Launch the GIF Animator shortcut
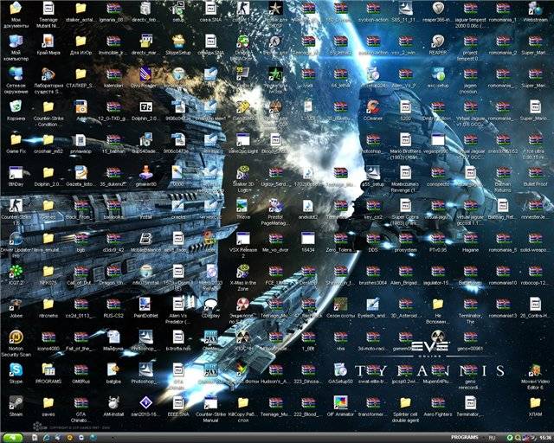Image resolution: width=554 pixels, height=443 pixels. [x=340, y=403]
